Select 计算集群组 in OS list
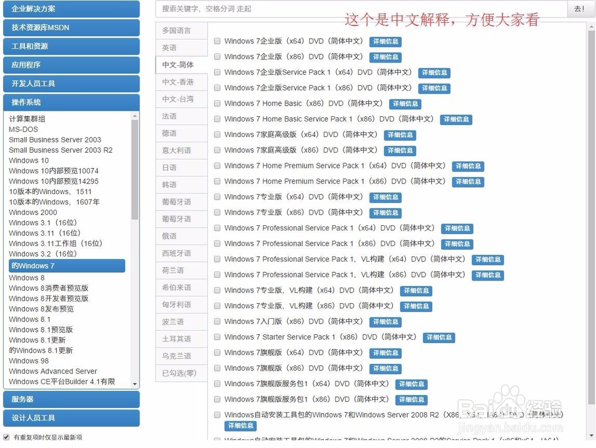The image size is (596, 448). 27,119
